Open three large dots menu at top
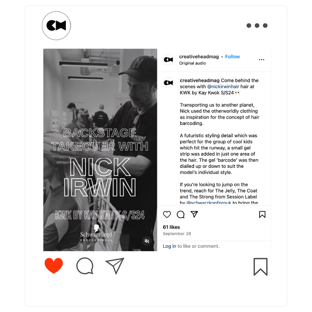 pyautogui.click(x=257, y=26)
